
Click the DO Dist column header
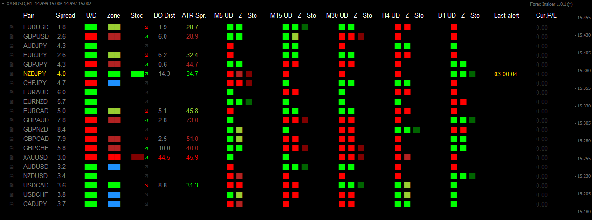pos(165,15)
